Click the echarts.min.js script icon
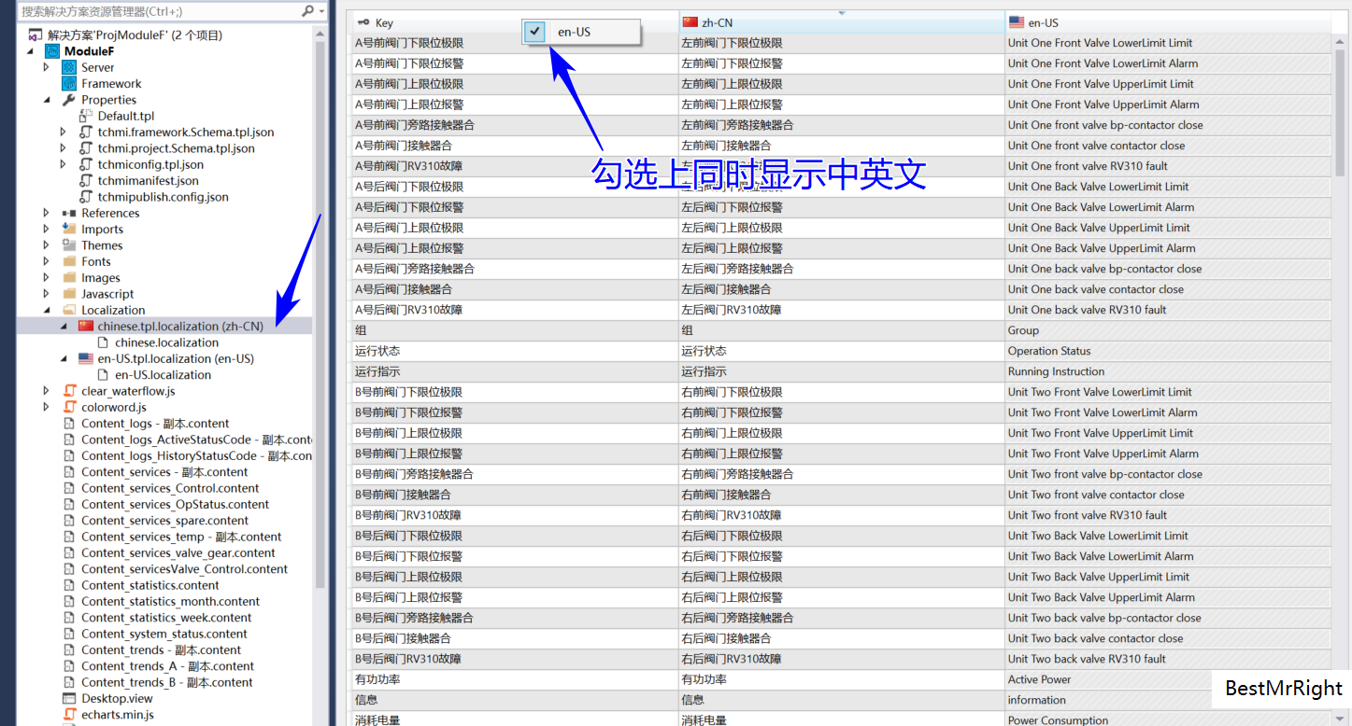 [69, 715]
